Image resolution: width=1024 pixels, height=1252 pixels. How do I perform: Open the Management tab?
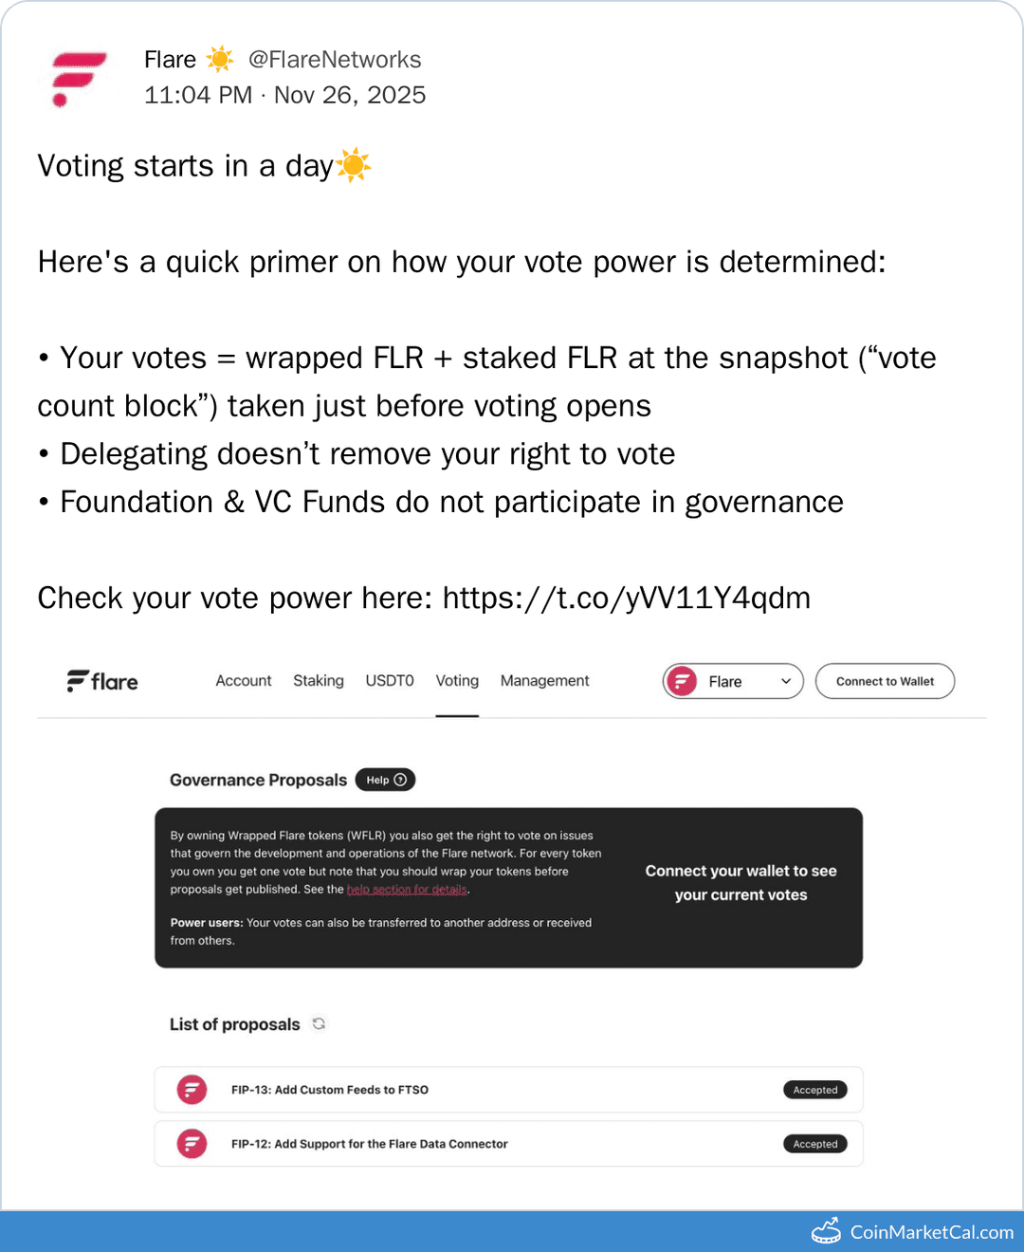pyautogui.click(x=545, y=681)
